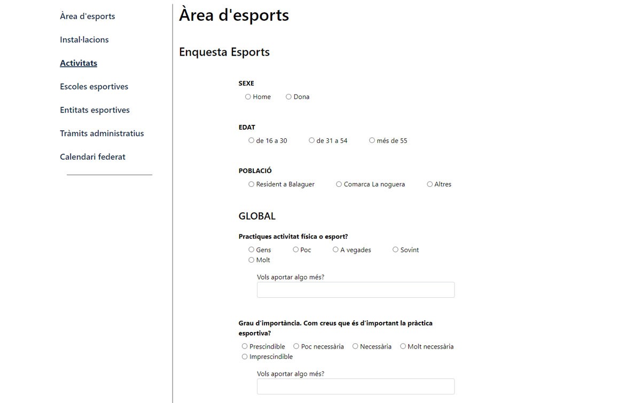Select Sovint for physical activity frequency
This screenshot has width=641, height=403.
(x=395, y=249)
